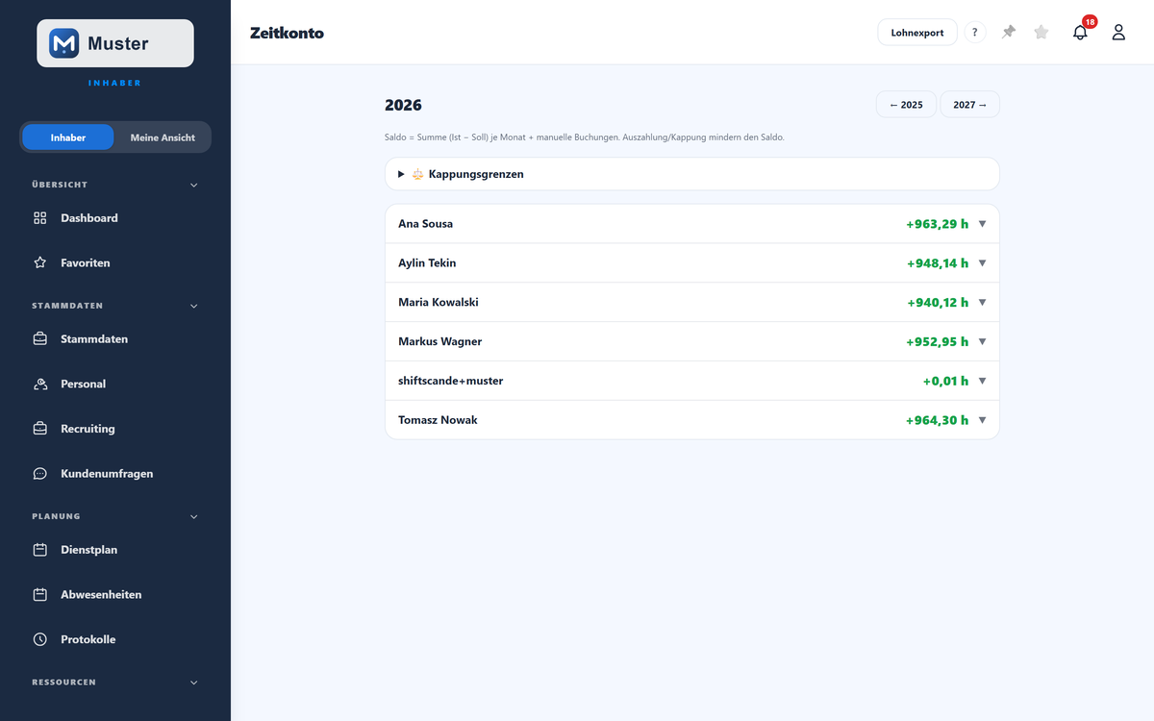
Task: Open notifications bell with 18 badge
Action: [1081, 32]
